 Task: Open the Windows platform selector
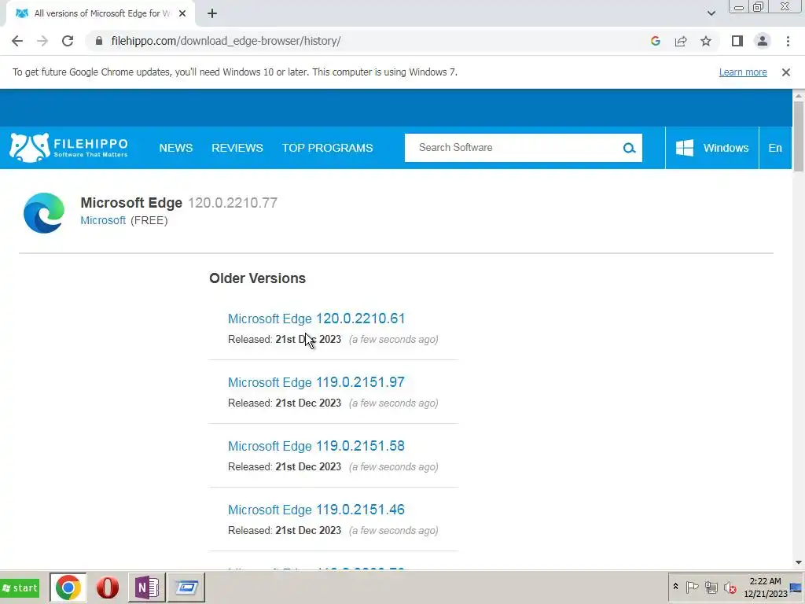[x=711, y=148]
